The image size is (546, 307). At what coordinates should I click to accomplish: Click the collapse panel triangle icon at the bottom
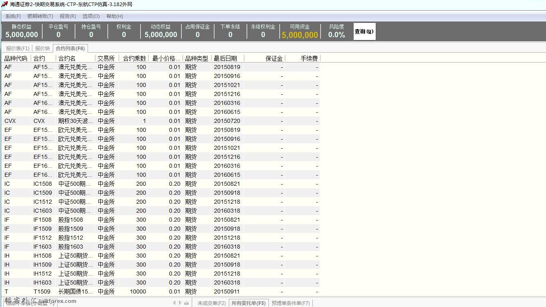pos(187,303)
